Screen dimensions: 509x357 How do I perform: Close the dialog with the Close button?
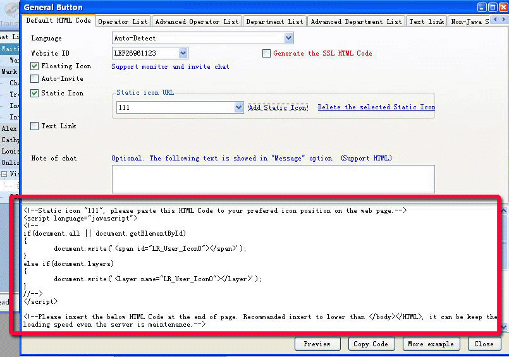click(484, 344)
